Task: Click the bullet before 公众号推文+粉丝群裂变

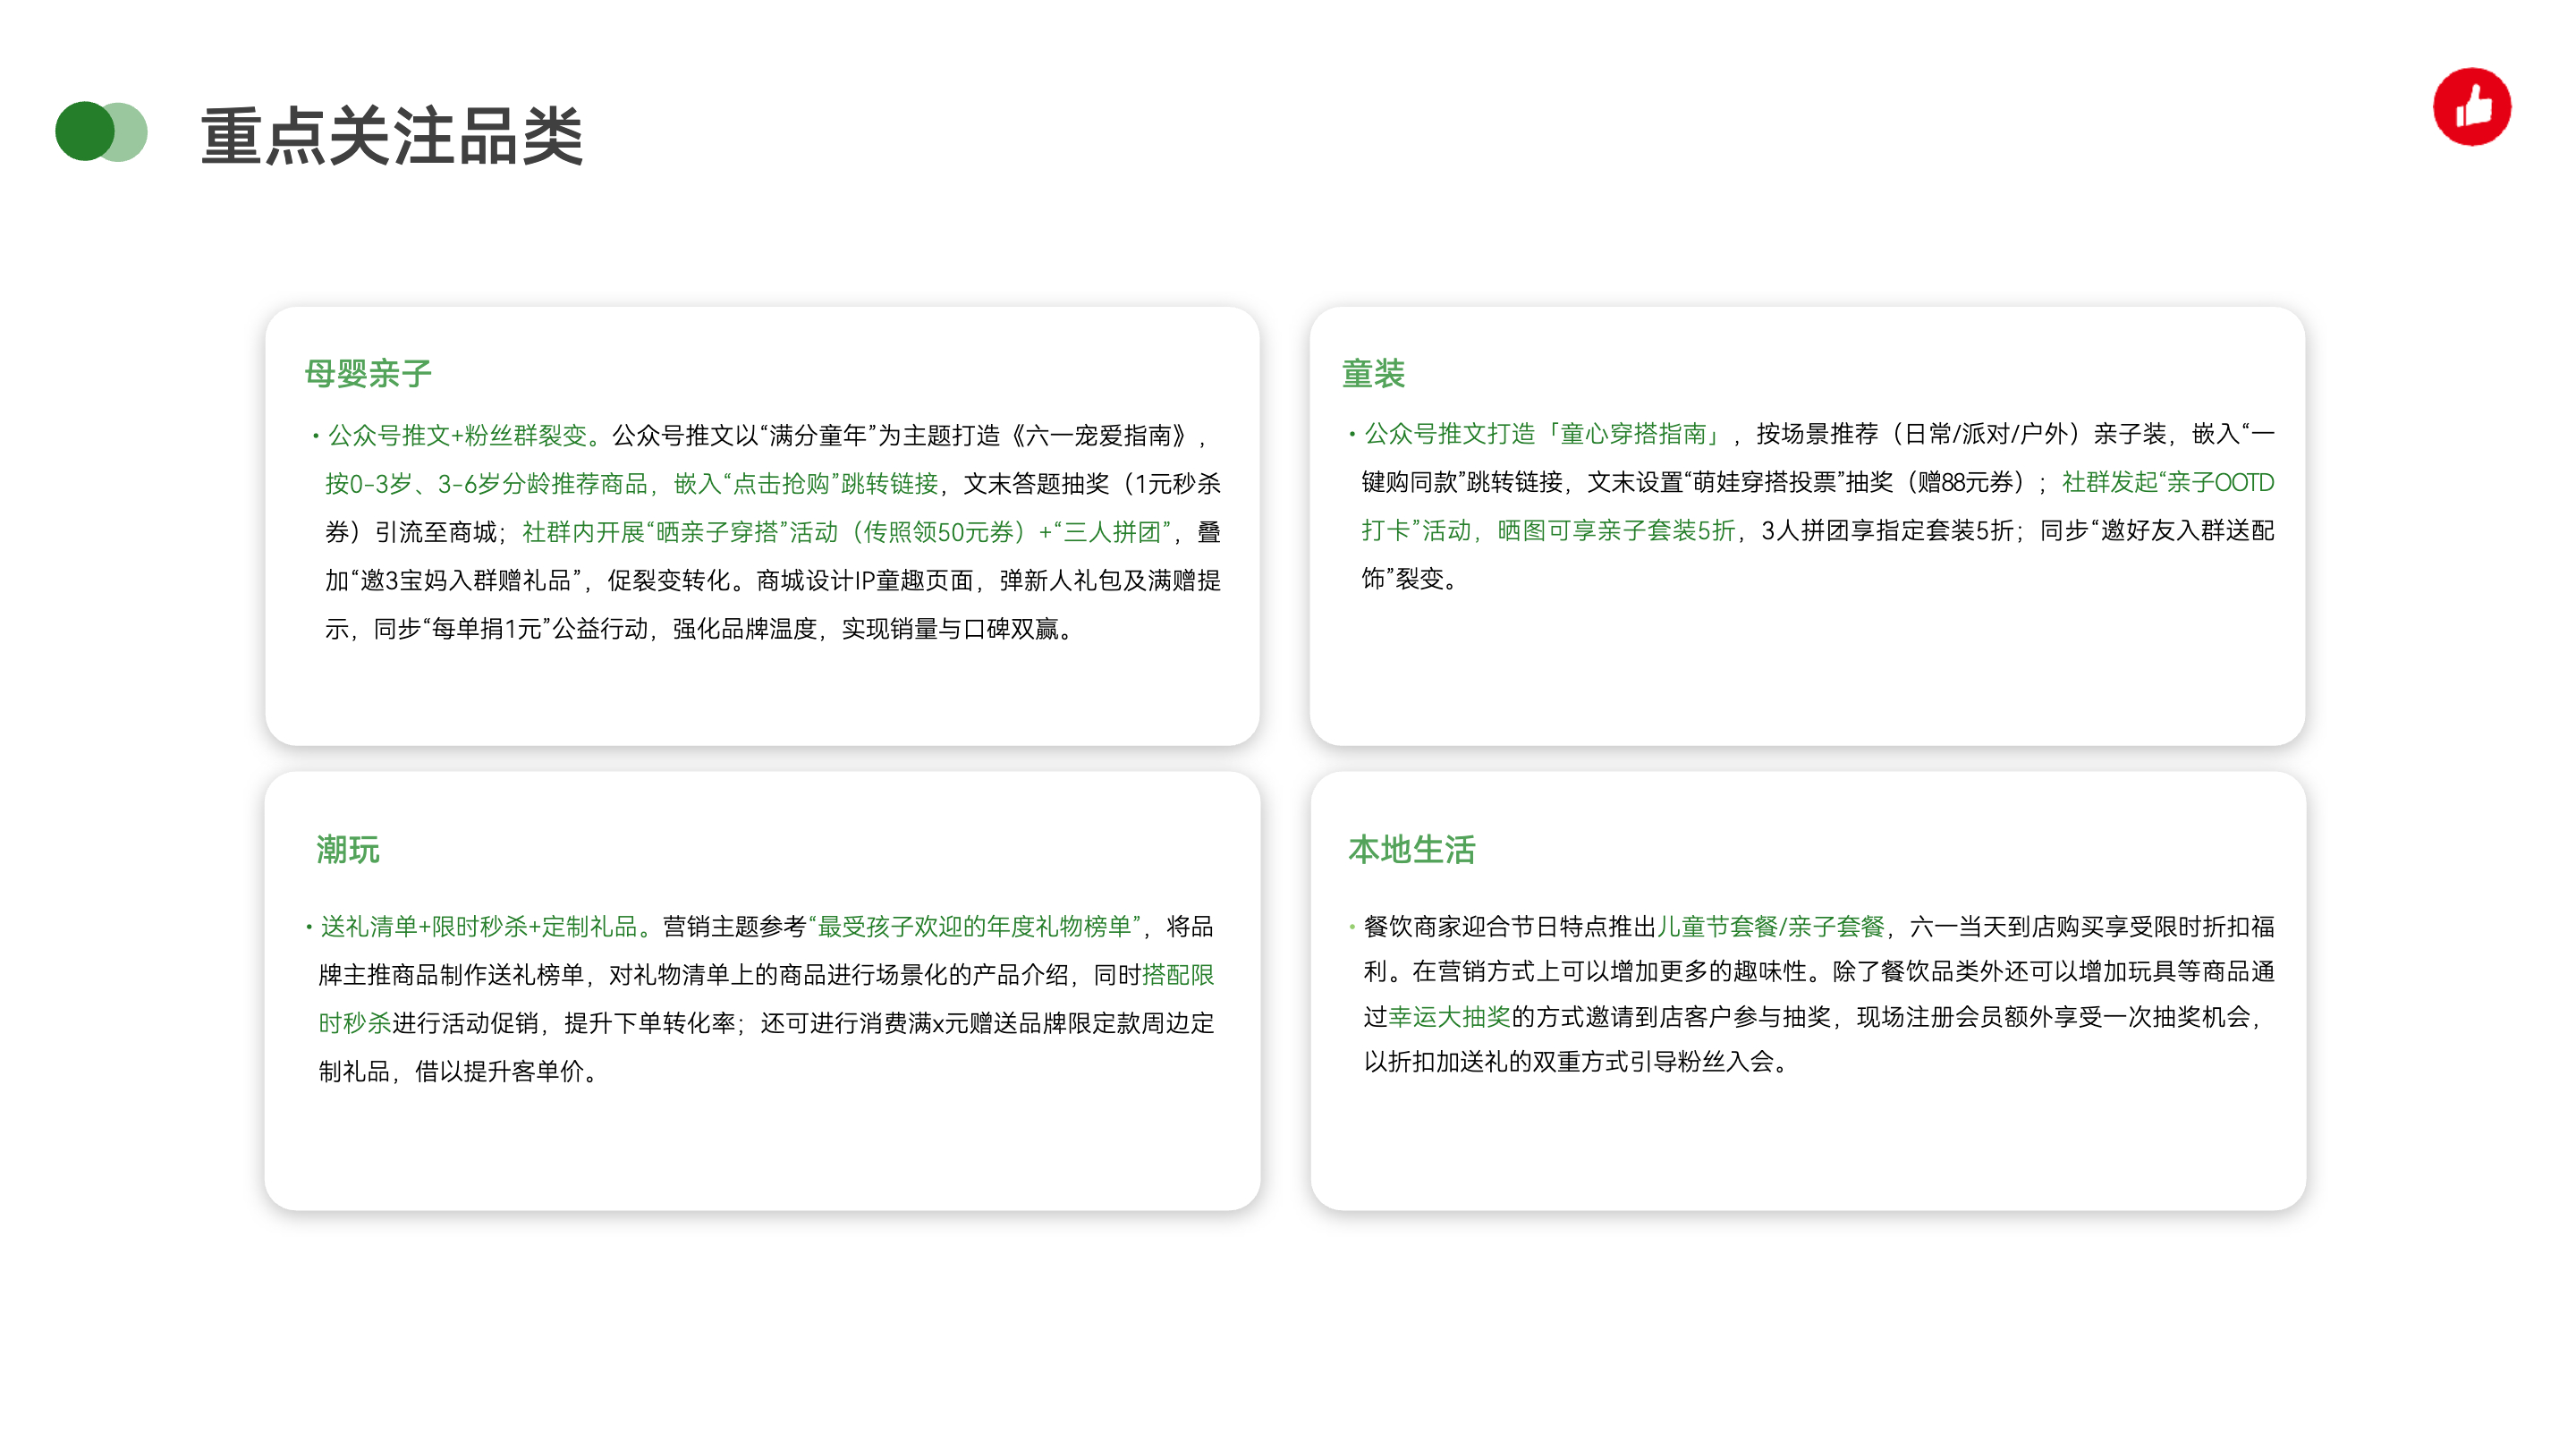Action: coord(316,436)
